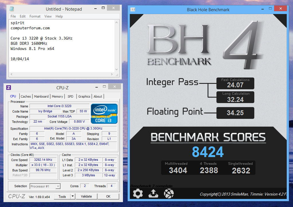Open Notepad File menu
Screen dimensions: 293x207
pos(13,16)
